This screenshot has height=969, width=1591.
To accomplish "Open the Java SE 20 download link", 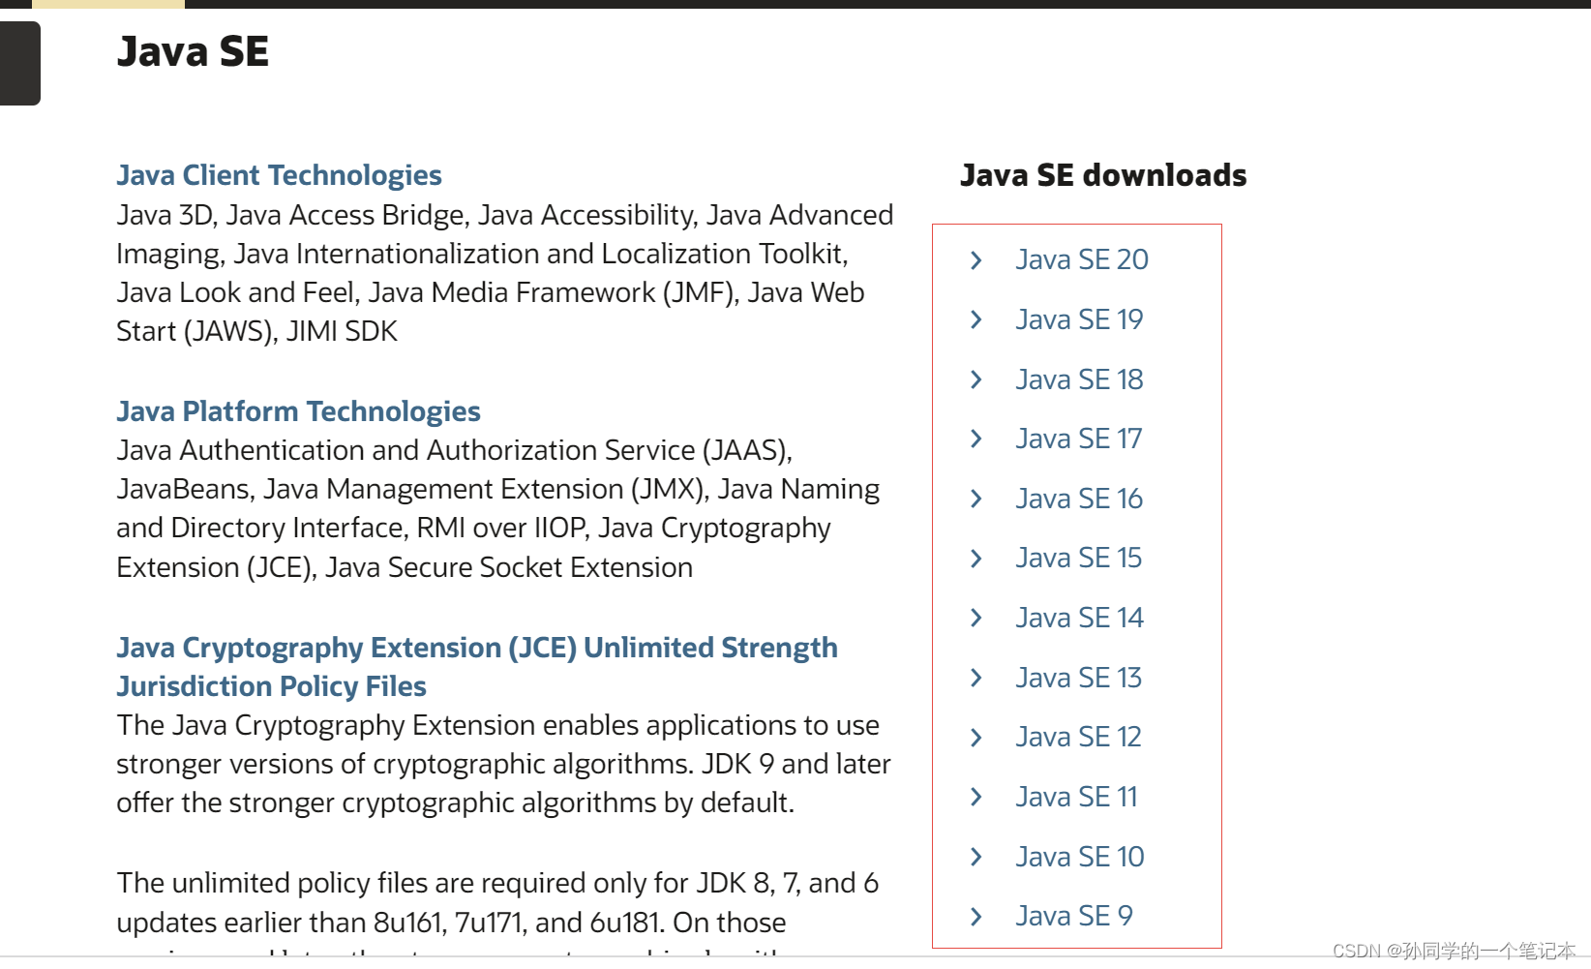I will tap(1082, 259).
